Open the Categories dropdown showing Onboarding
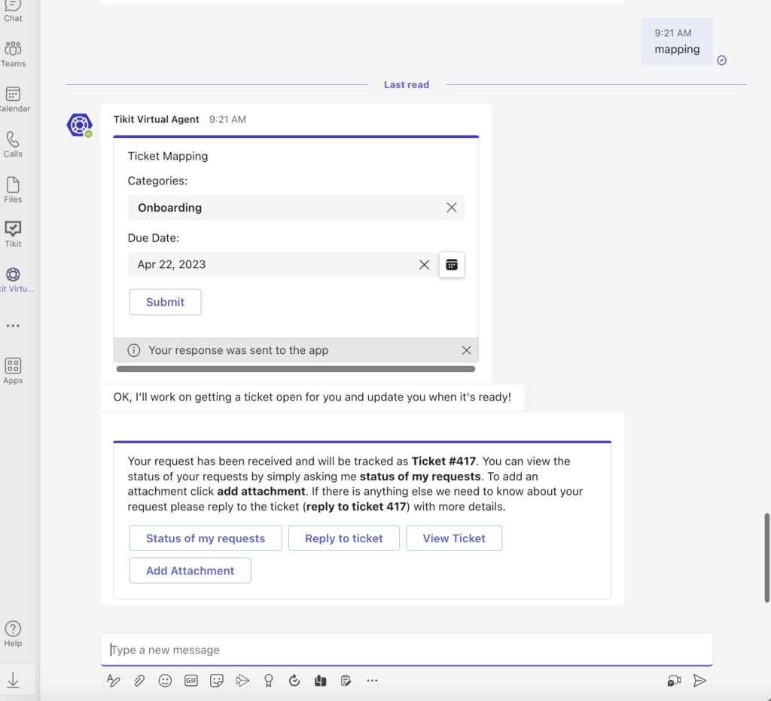 point(295,208)
